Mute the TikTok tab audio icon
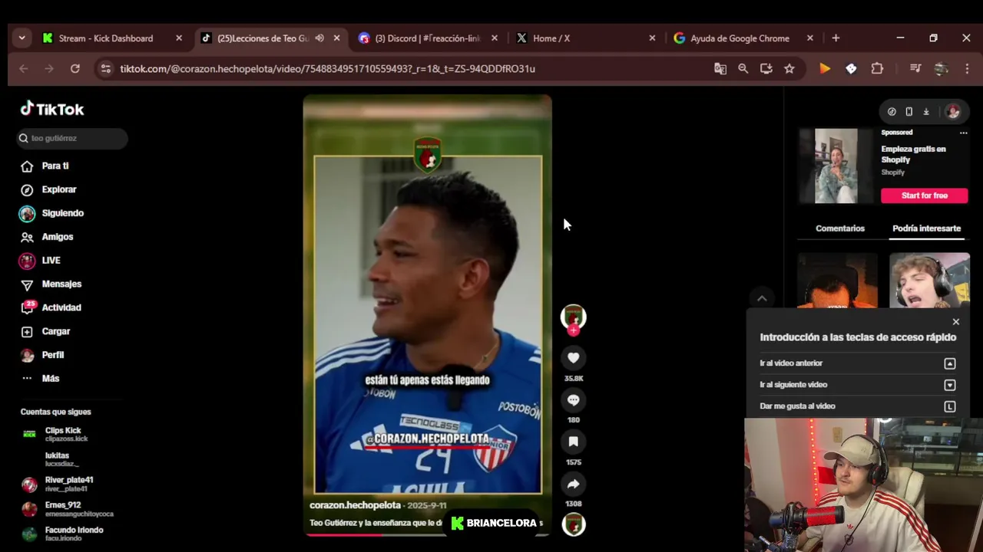 319,38
